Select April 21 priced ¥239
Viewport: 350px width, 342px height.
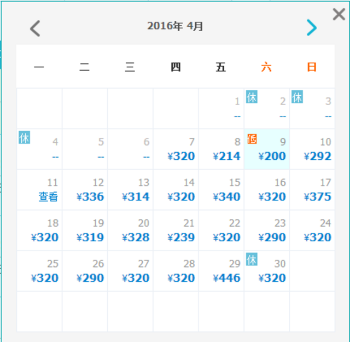click(176, 231)
